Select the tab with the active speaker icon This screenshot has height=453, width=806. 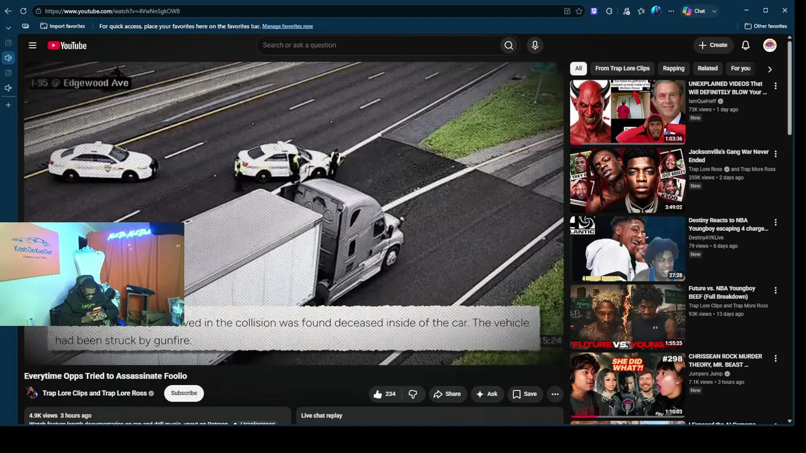click(x=8, y=58)
